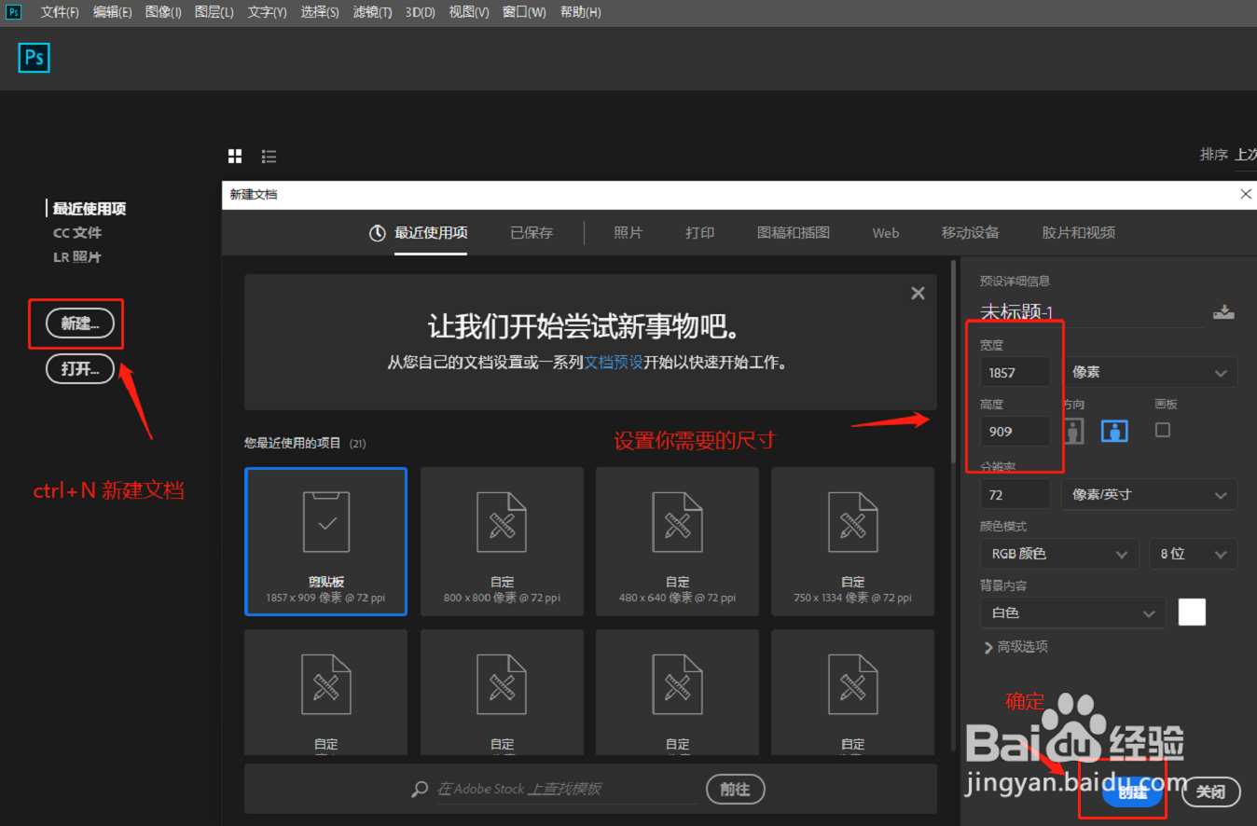Switch to the 图稿和插图 tab
The height and width of the screenshot is (826, 1257).
(x=794, y=233)
